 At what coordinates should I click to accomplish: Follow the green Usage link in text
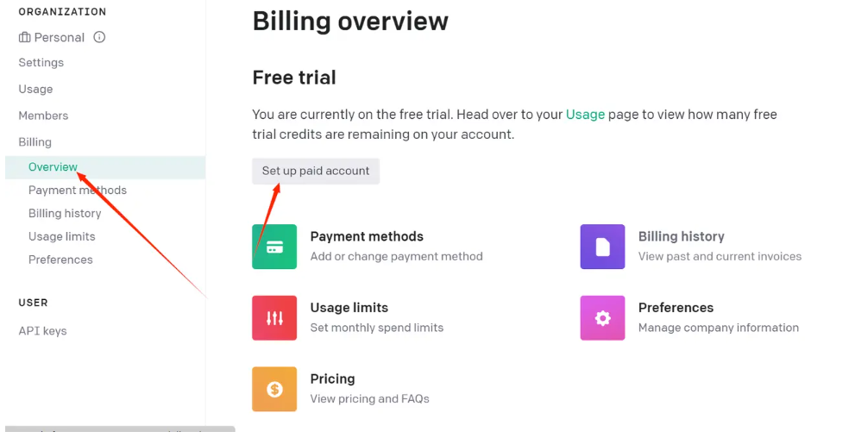point(585,115)
